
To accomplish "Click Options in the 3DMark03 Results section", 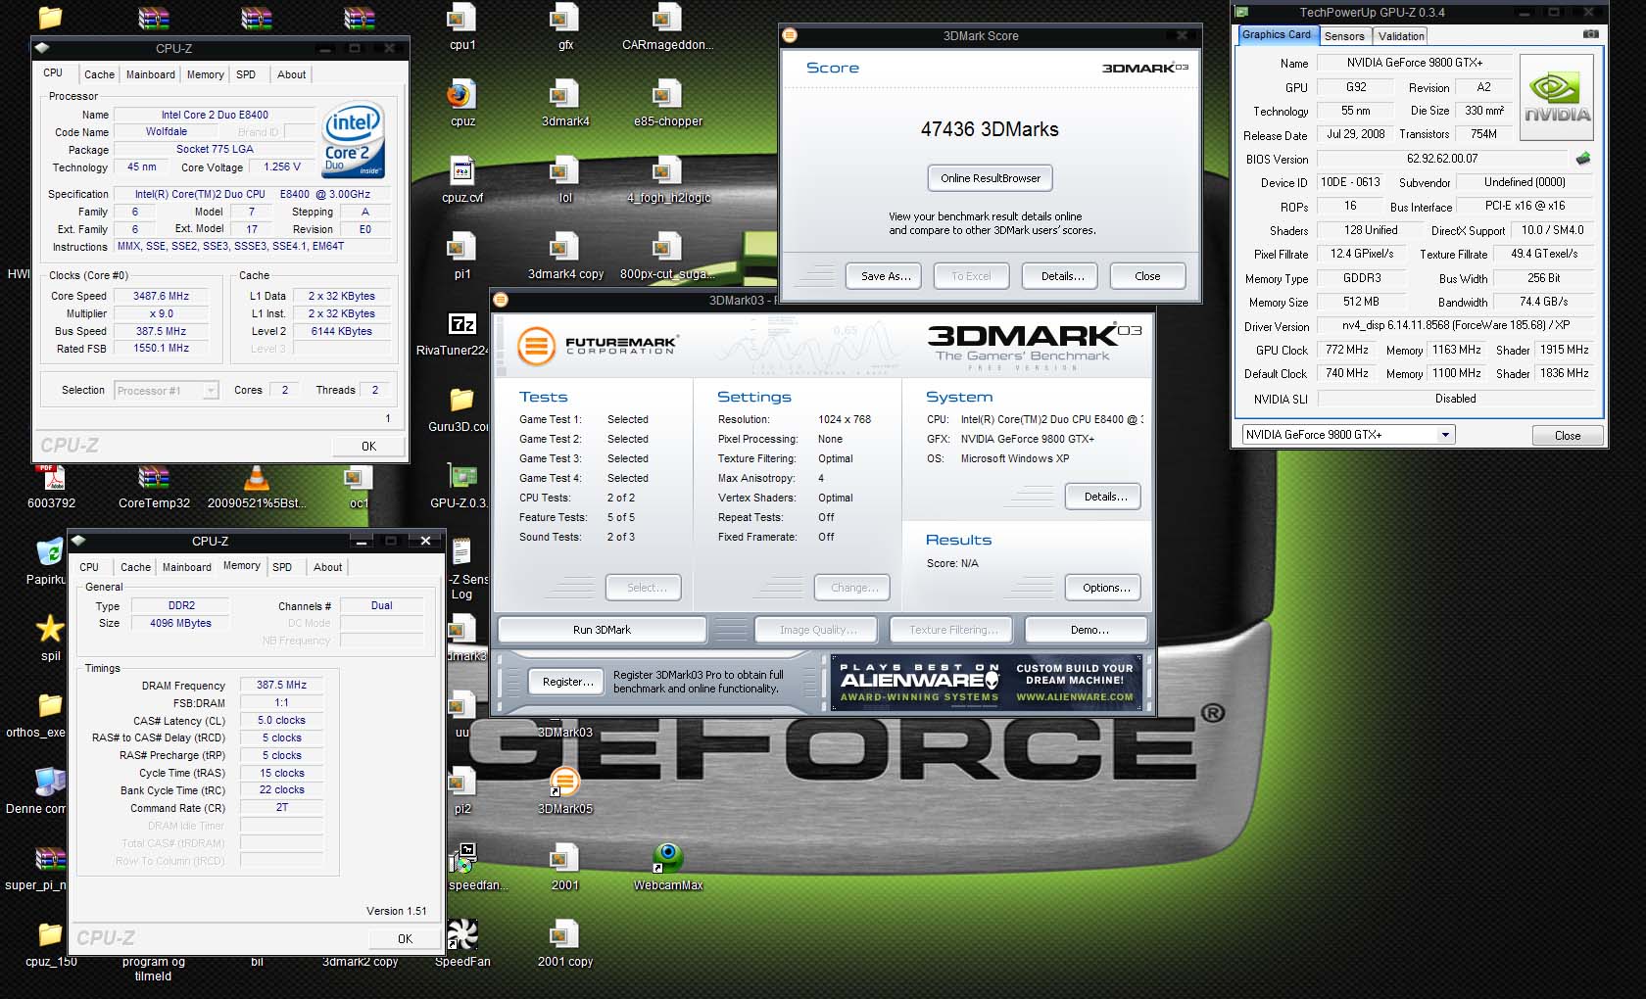I will tap(1105, 588).
